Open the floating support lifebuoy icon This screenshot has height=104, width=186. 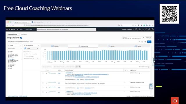point(151,86)
